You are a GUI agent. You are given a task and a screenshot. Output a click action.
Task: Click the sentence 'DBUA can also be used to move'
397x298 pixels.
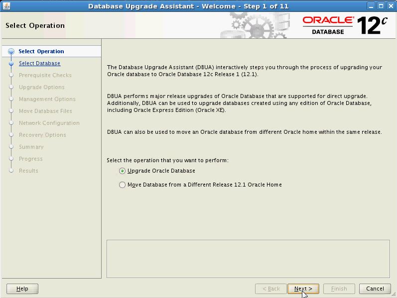pos(245,132)
